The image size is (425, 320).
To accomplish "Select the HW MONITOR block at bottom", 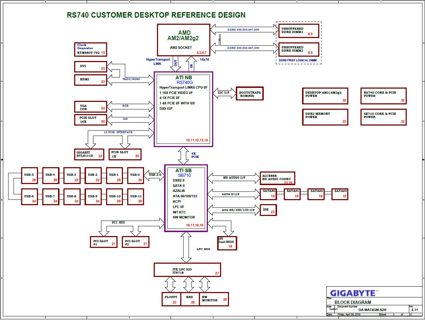I will click(214, 299).
